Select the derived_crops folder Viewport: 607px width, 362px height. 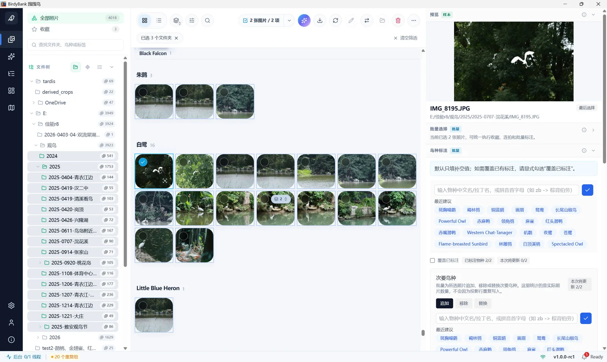click(x=73, y=92)
